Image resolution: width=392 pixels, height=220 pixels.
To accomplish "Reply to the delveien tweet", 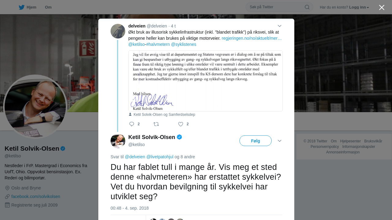I will point(132,124).
